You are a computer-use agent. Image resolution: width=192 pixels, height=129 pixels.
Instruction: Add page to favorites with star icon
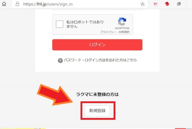(x=142, y=4)
